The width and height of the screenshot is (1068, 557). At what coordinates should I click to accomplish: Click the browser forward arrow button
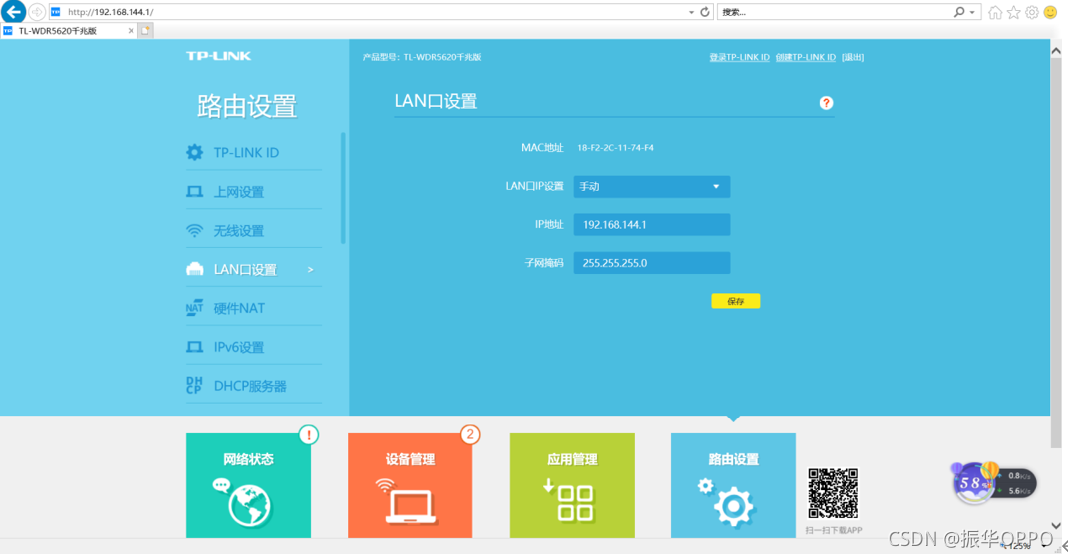pos(37,12)
